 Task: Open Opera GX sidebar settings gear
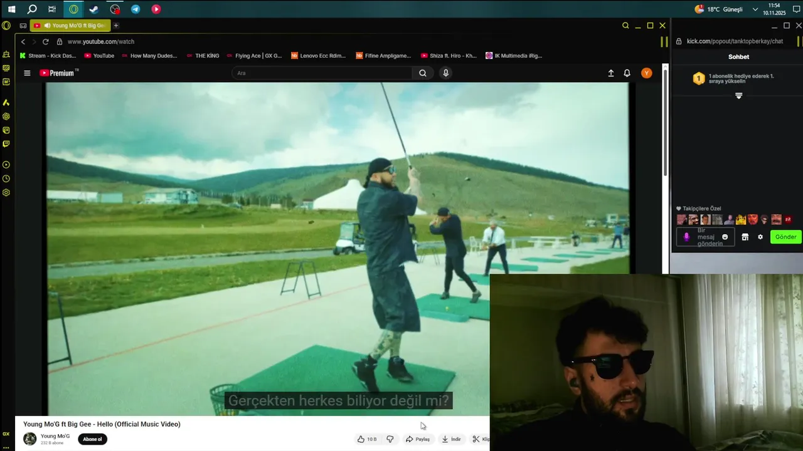[x=6, y=192]
